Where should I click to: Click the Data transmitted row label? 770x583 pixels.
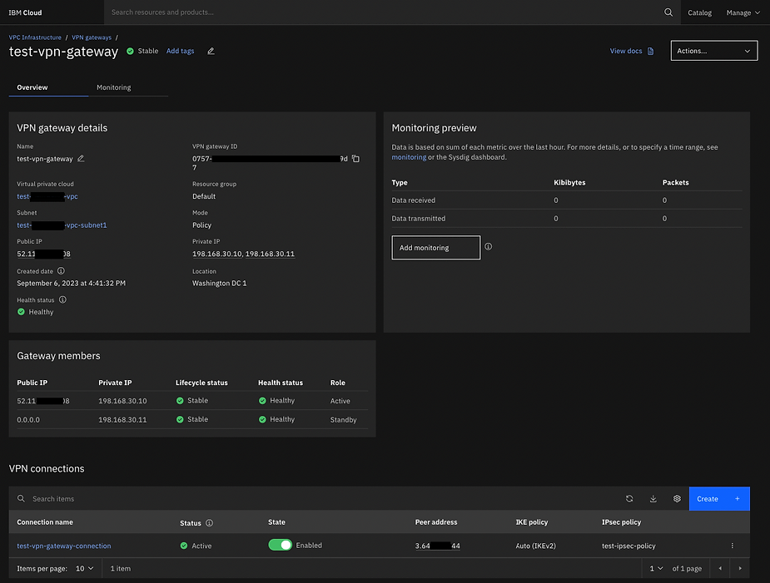tap(419, 219)
